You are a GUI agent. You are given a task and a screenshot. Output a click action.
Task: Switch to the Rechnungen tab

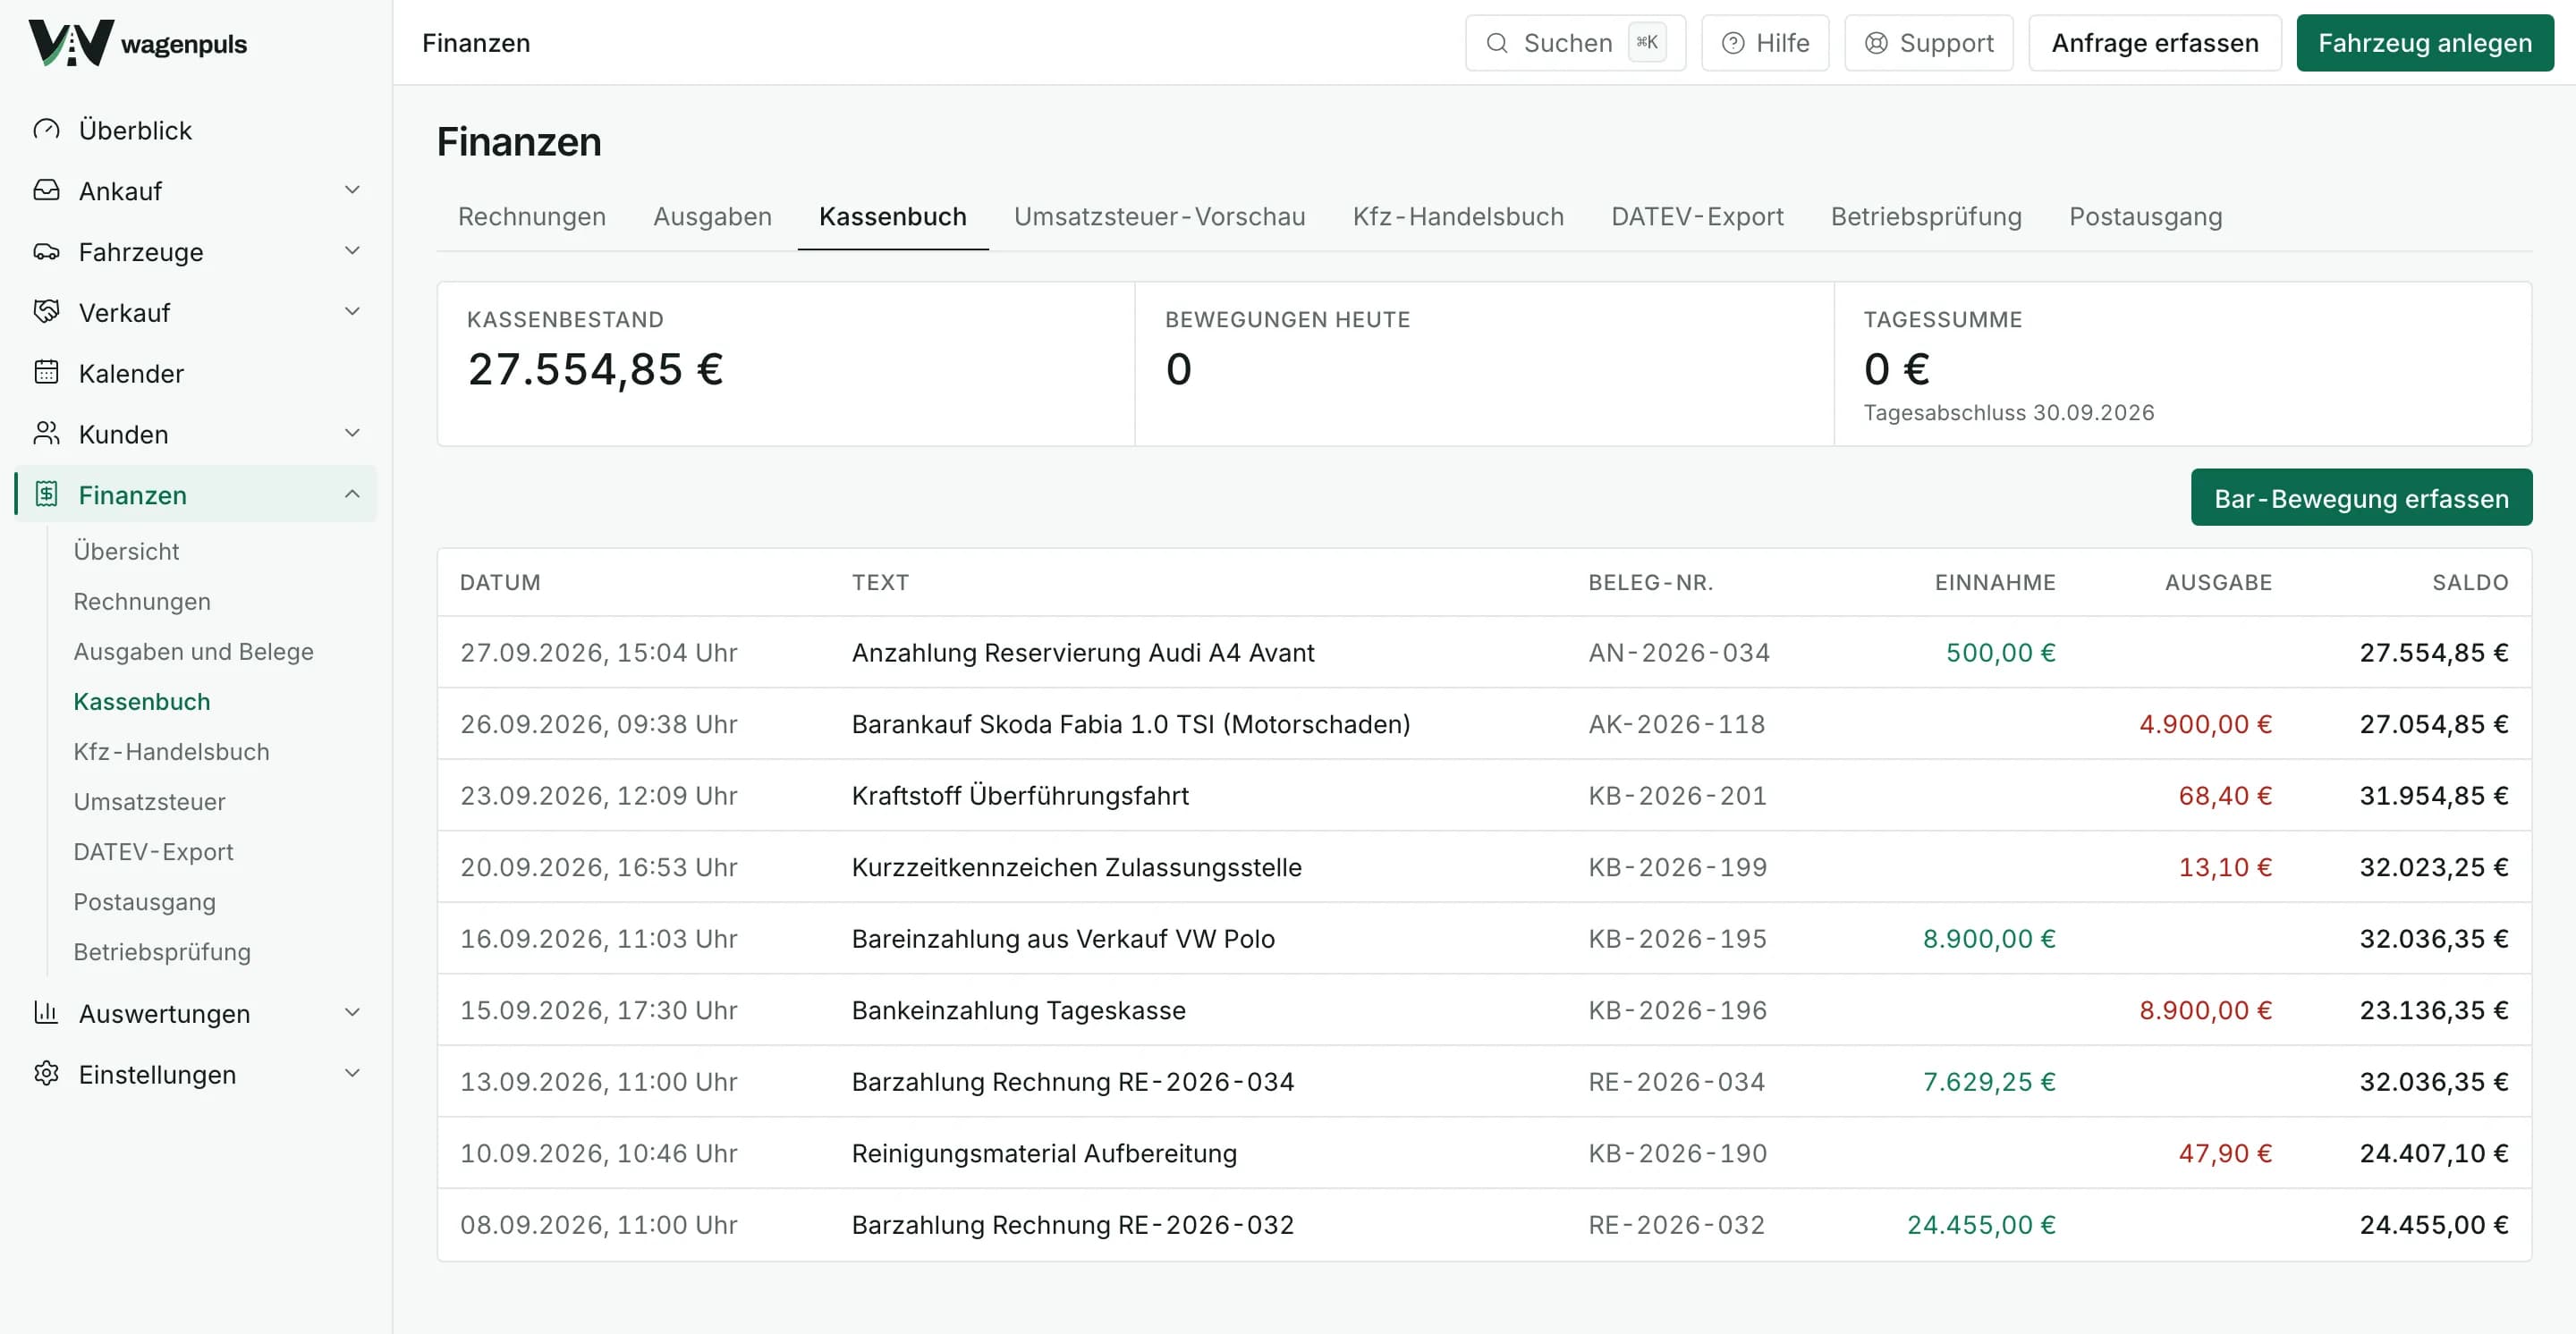532,217
